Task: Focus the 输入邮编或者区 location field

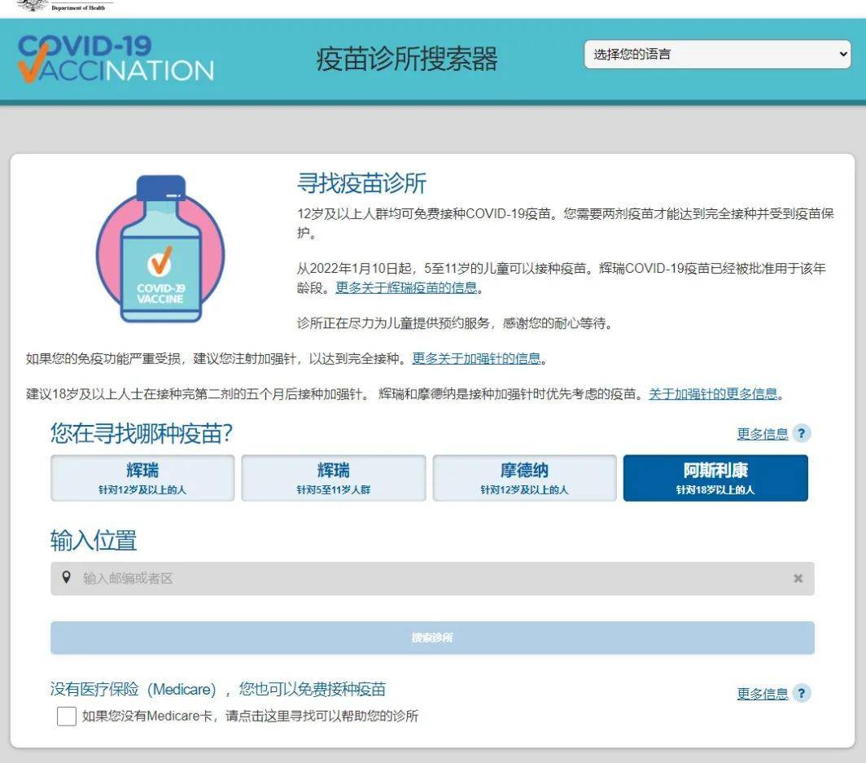Action: coord(432,578)
